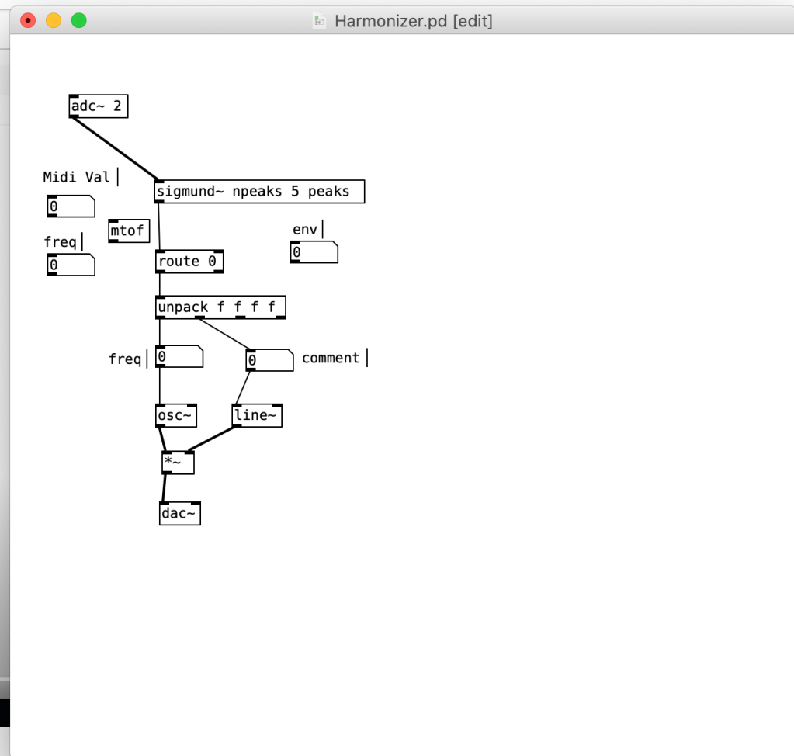Click the adc~ 2 object box
Screen dimensions: 794x756
pyautogui.click(x=98, y=106)
